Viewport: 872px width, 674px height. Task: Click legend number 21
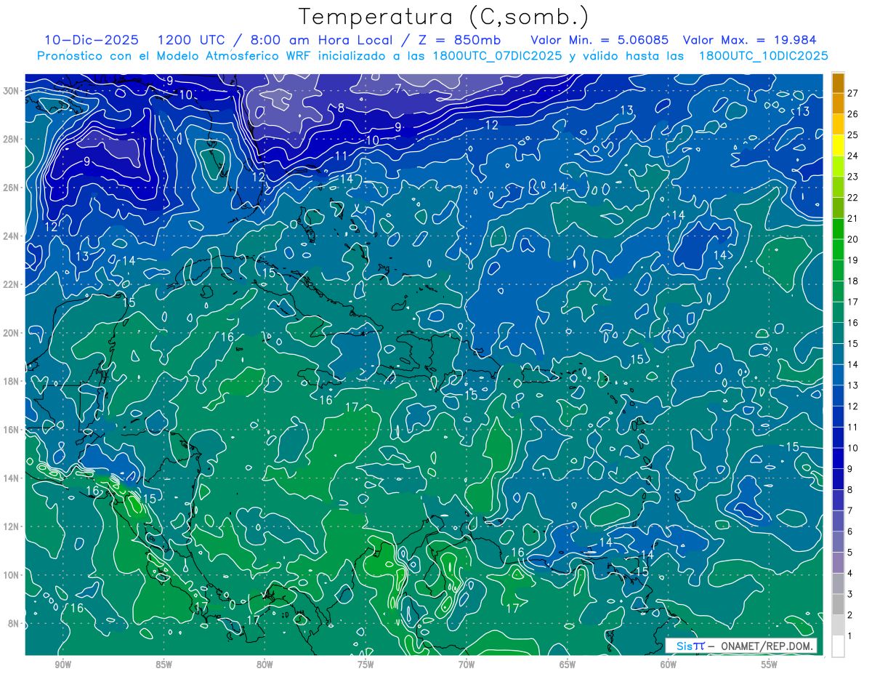point(853,218)
